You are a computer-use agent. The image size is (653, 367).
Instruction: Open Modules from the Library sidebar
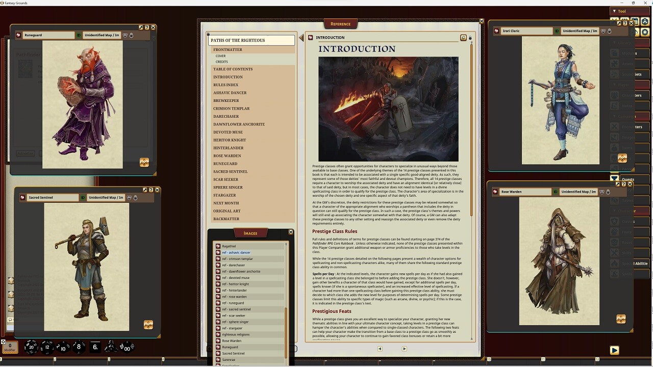pos(630,53)
